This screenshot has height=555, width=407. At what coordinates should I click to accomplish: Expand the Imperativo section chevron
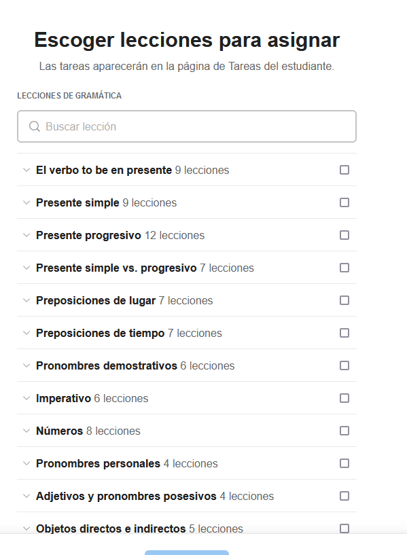point(26,398)
